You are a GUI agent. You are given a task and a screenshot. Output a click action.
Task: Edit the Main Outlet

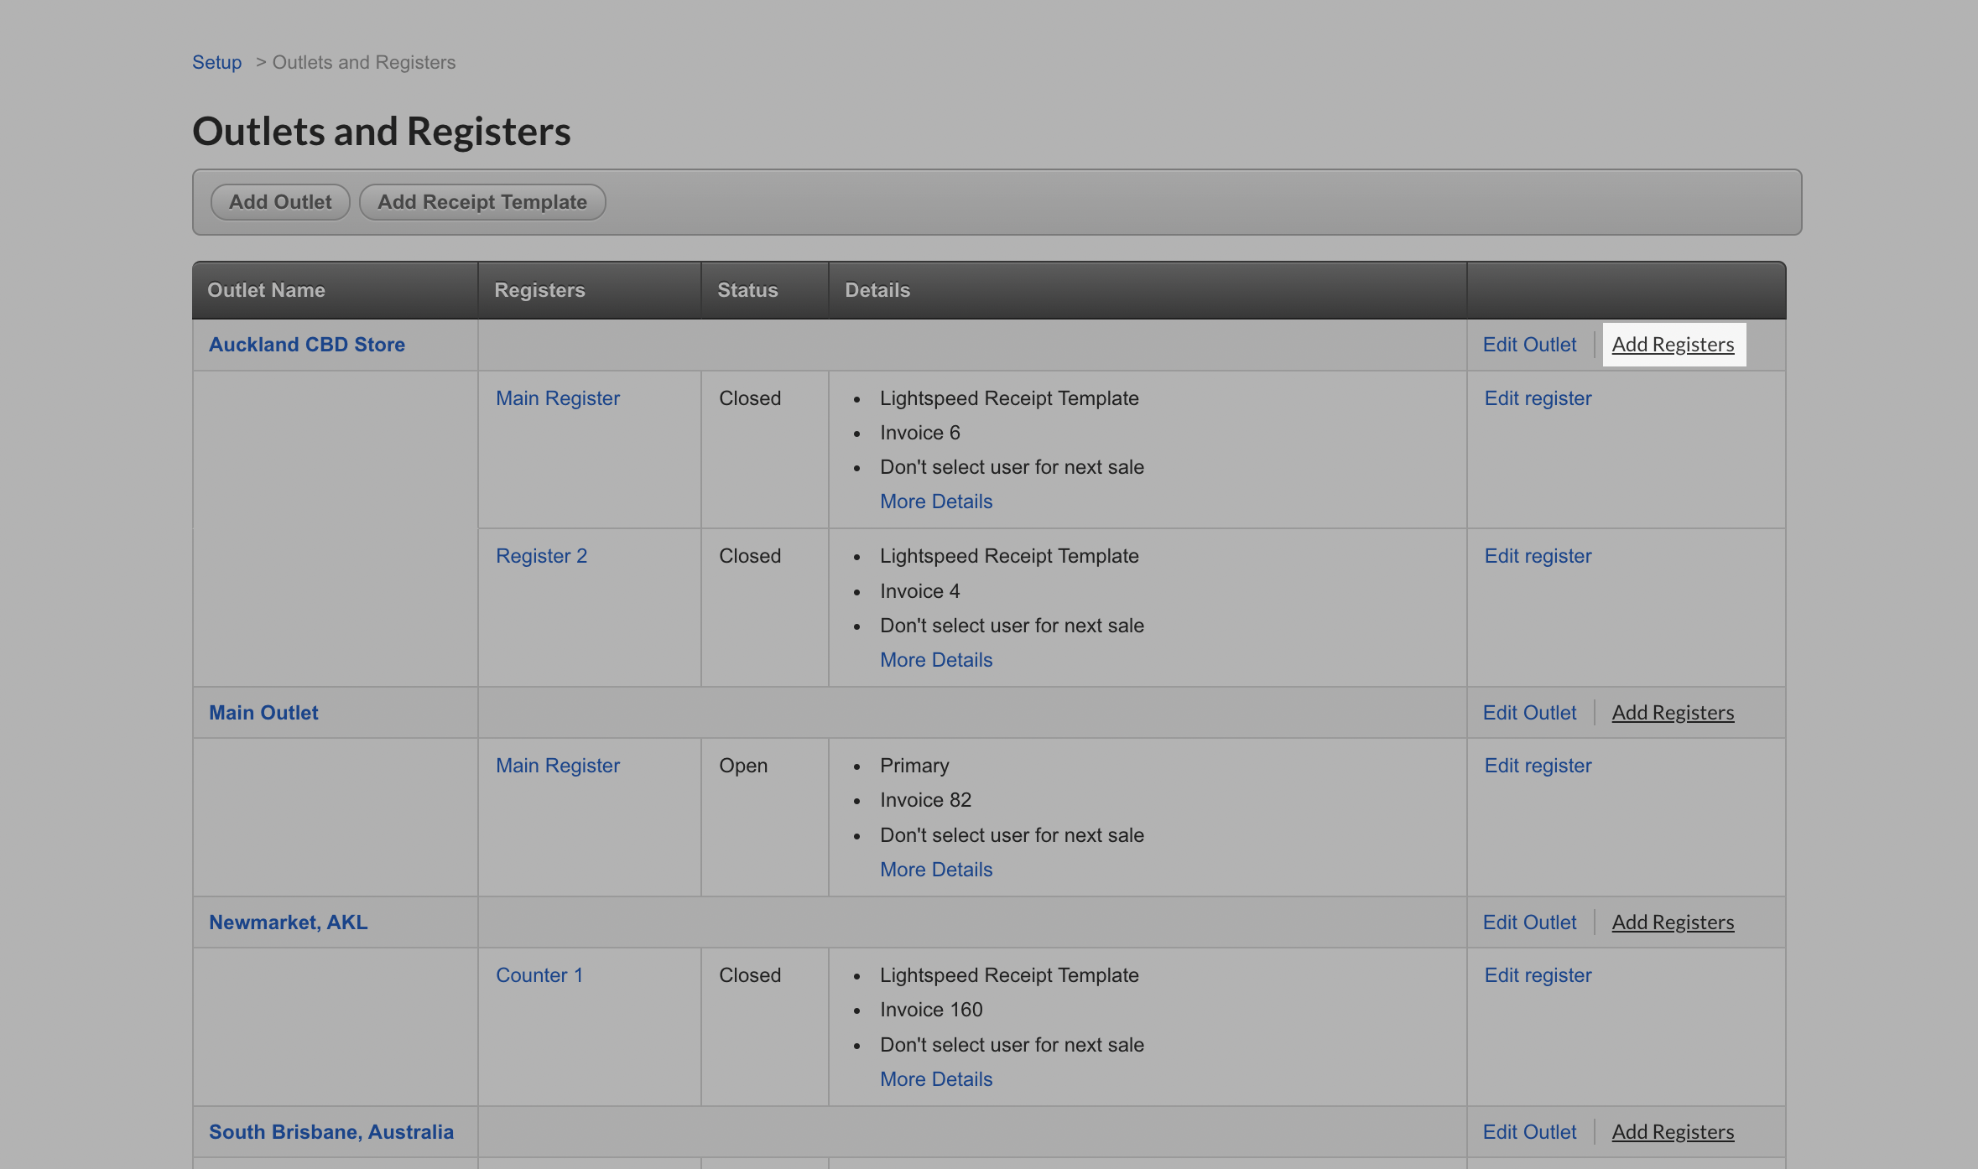tap(1528, 712)
